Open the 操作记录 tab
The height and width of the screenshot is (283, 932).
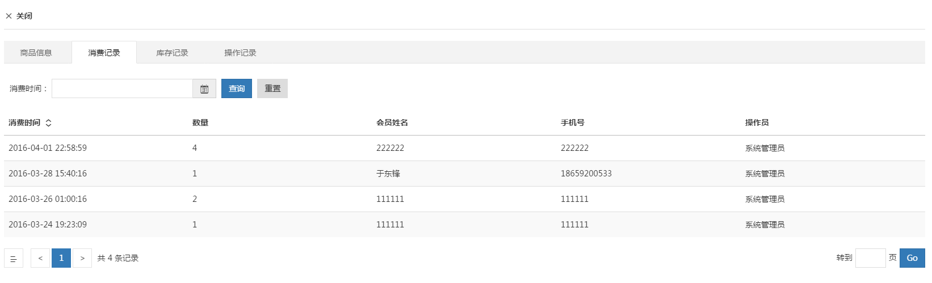(240, 53)
